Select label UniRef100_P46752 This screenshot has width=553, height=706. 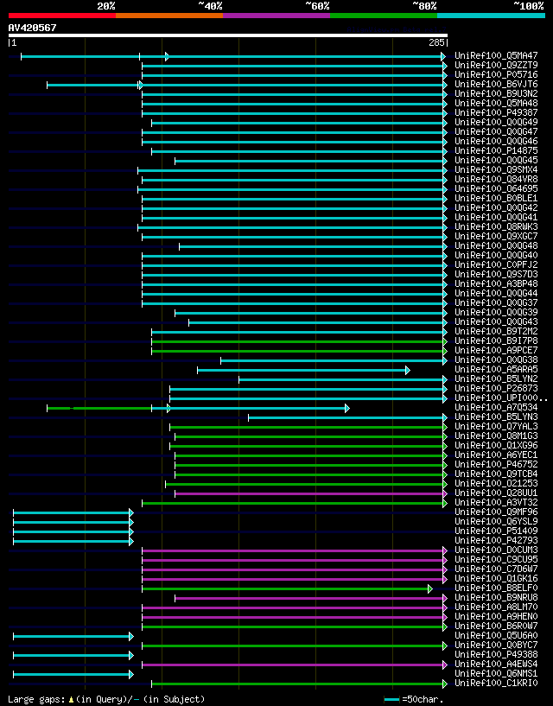click(x=496, y=464)
